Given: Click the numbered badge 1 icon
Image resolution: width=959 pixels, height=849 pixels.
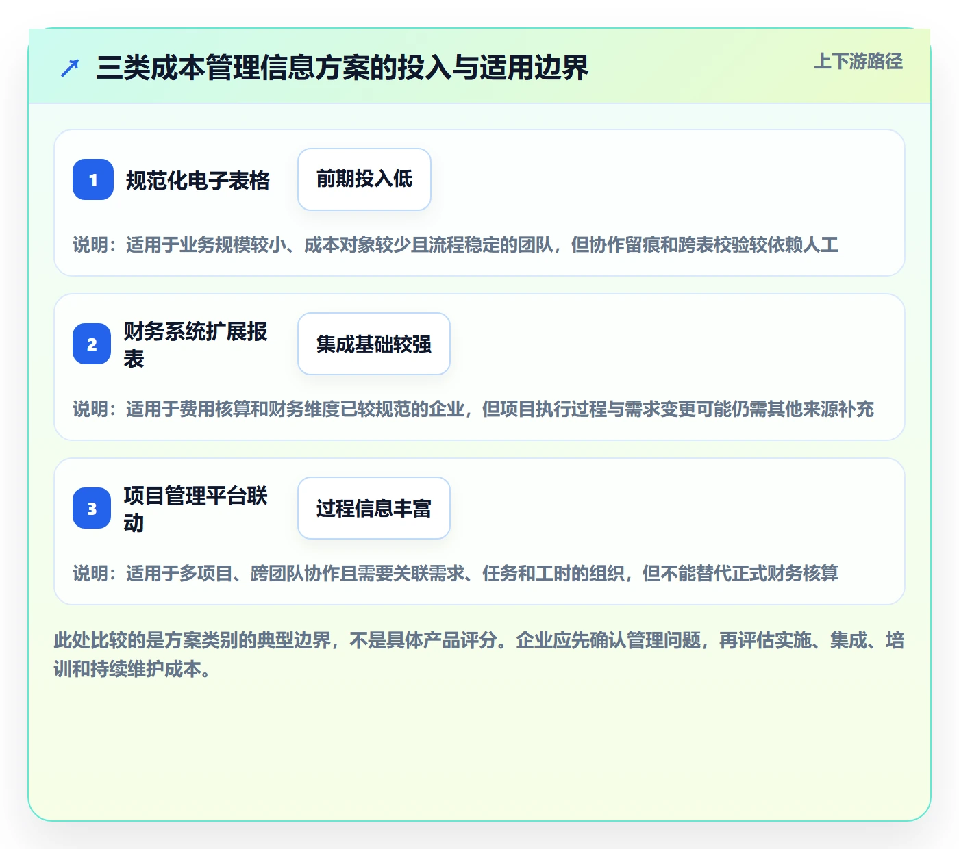Looking at the screenshot, I should click(93, 179).
